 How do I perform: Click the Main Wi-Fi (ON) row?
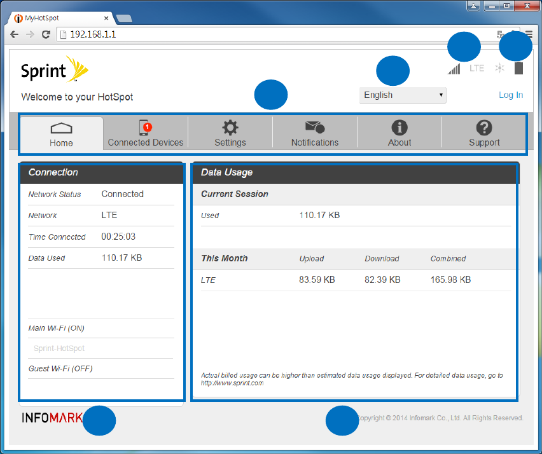coord(101,328)
